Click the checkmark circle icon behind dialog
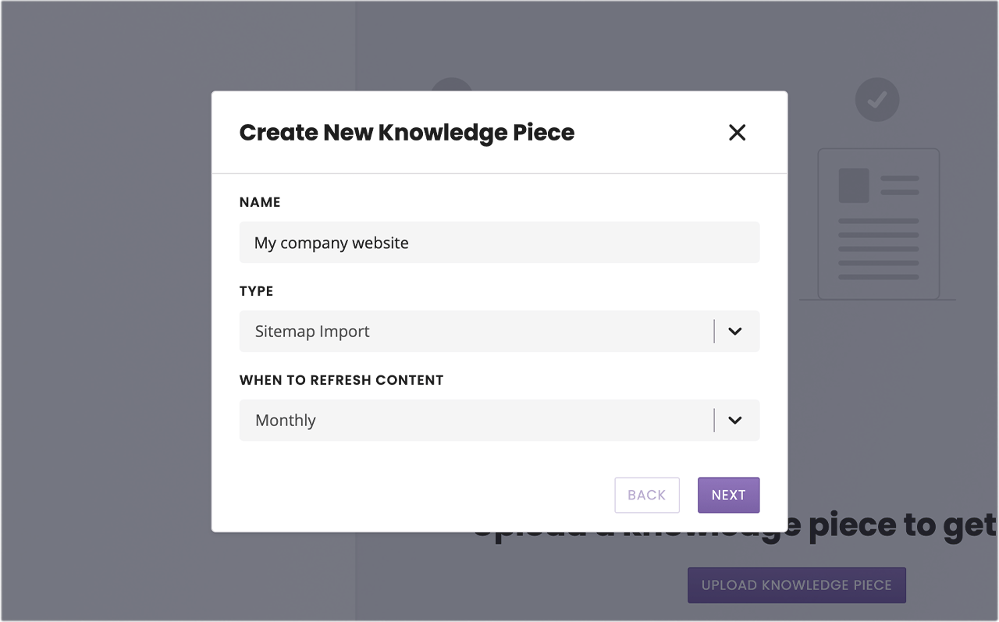The width and height of the screenshot is (999, 622). click(x=877, y=99)
